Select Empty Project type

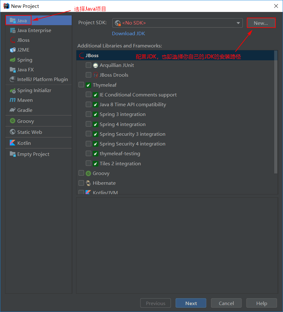coord(39,154)
